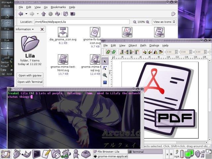This screenshot has height=159, width=212.
Task: Launch GIMP from the panel
Action: pos(26,154)
